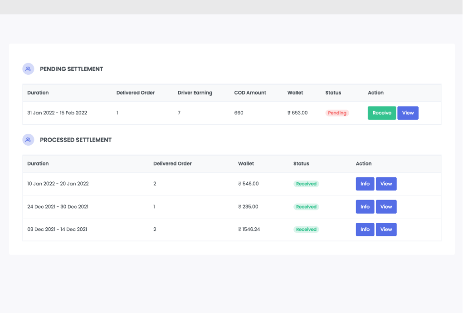Select the date range 31 Jan 2022 - 15 Feb 2022
The height and width of the screenshot is (313, 463).
(57, 113)
